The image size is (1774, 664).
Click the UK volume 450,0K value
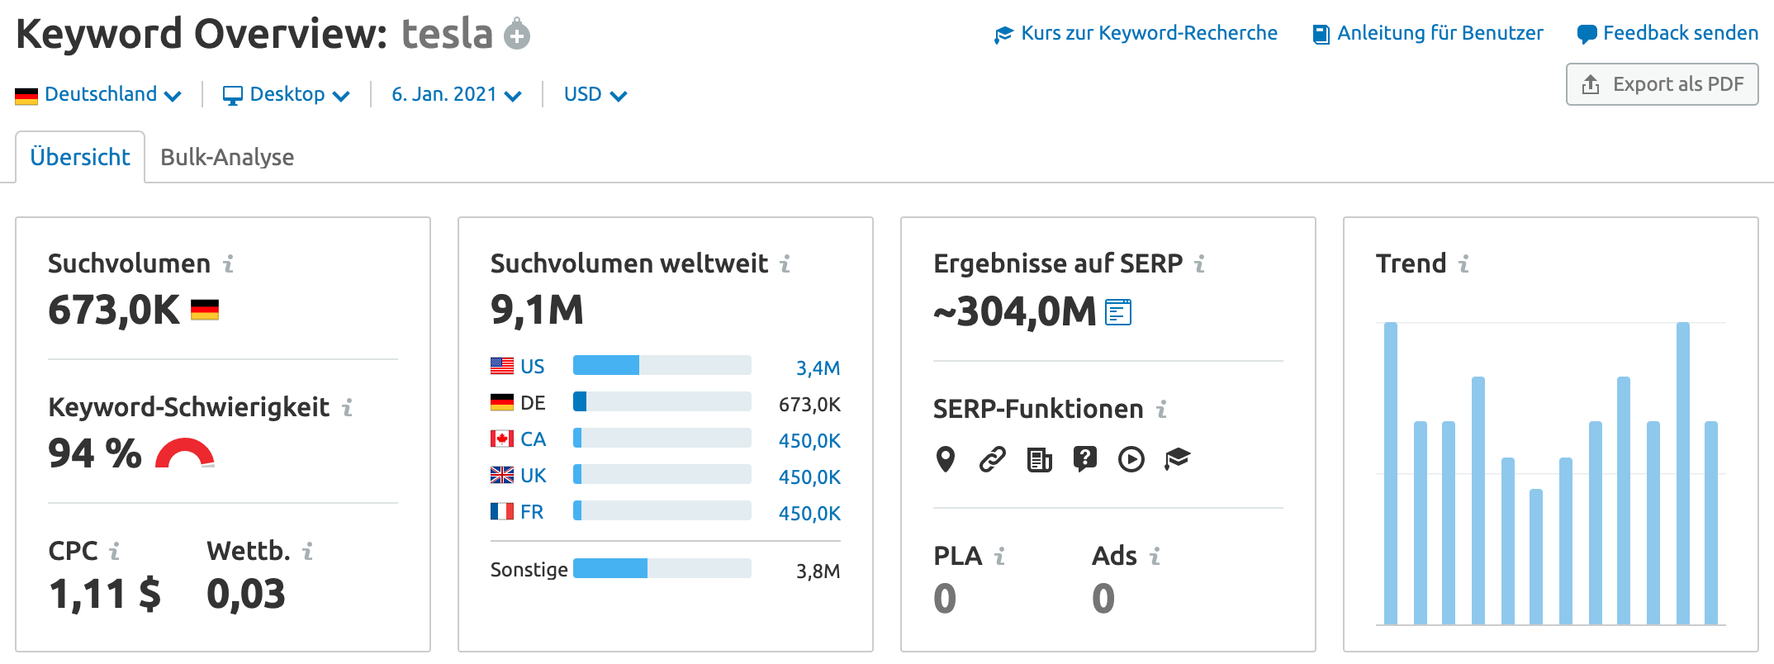click(x=809, y=477)
